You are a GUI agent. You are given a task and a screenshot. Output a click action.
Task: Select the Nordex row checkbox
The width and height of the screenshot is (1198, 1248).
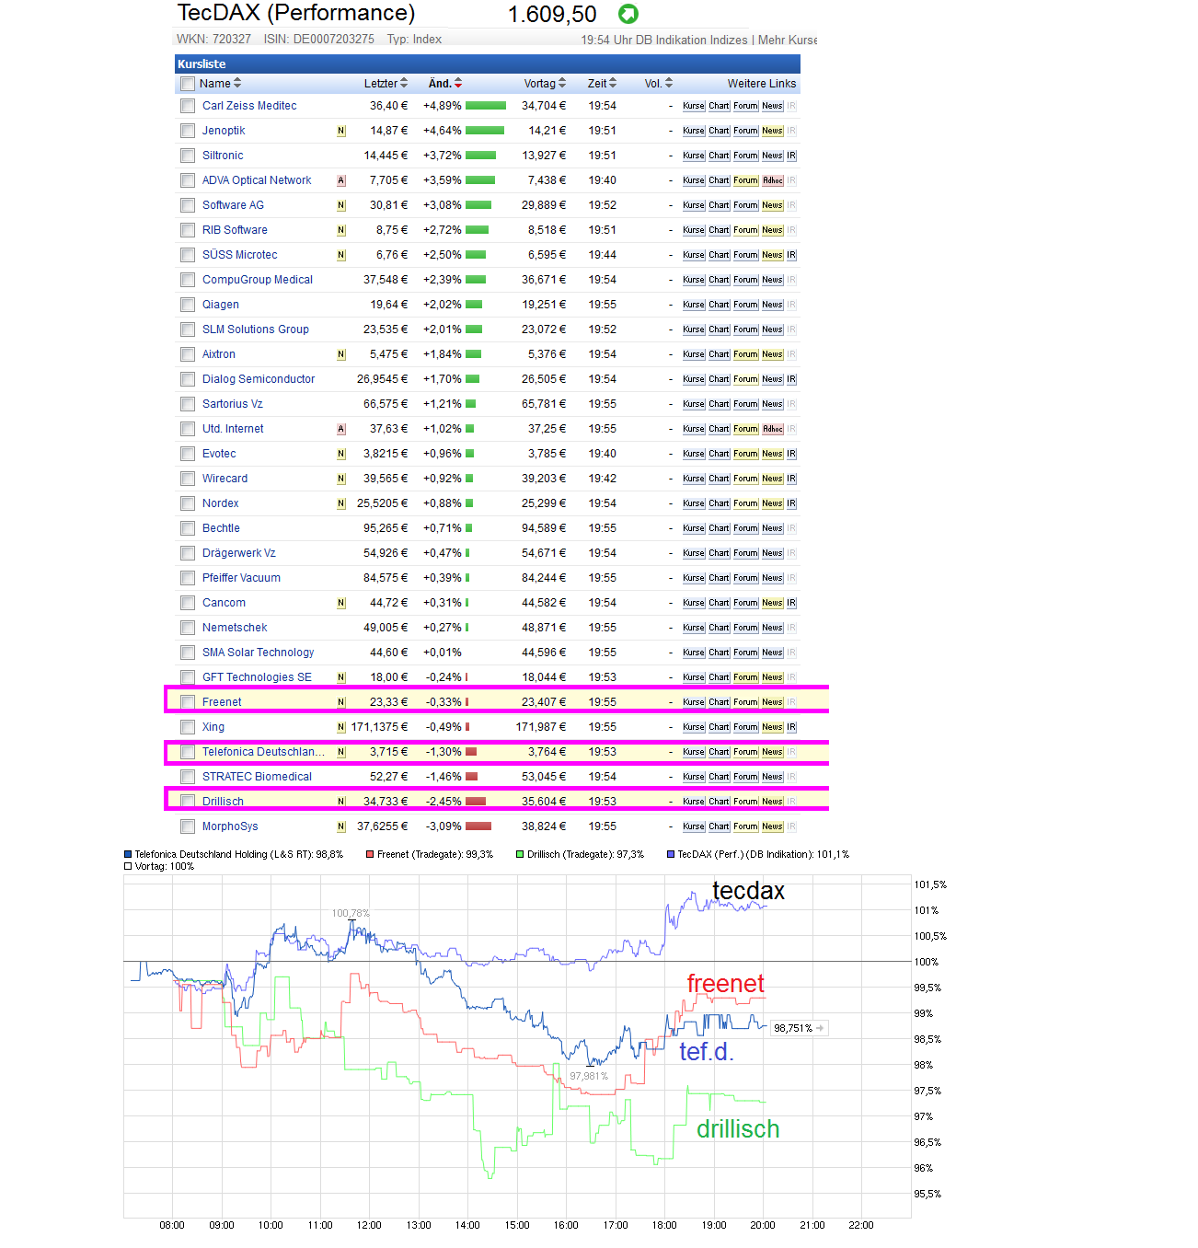pos(188,503)
